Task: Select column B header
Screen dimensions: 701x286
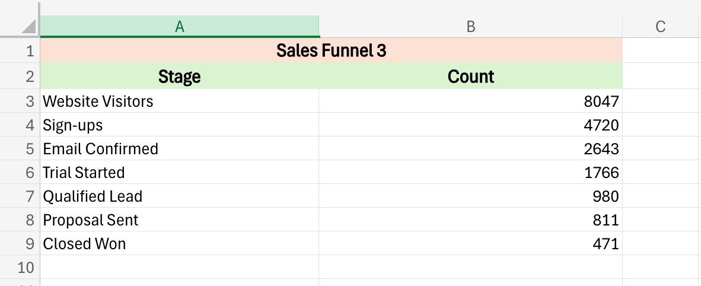Action: 470,26
